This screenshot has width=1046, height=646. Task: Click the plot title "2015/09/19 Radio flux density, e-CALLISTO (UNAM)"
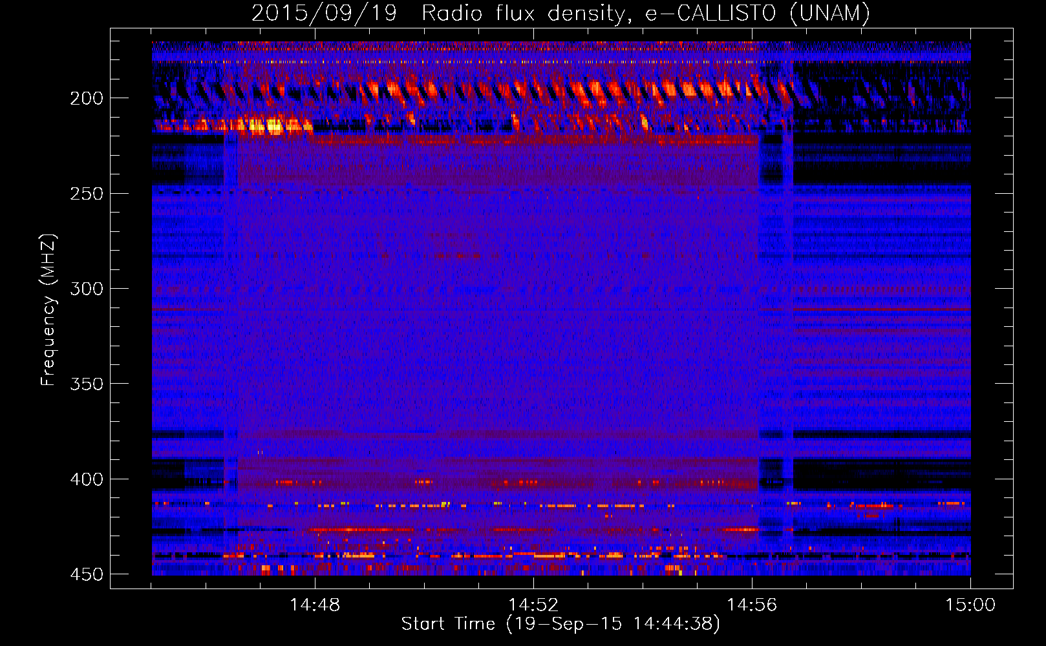(560, 14)
